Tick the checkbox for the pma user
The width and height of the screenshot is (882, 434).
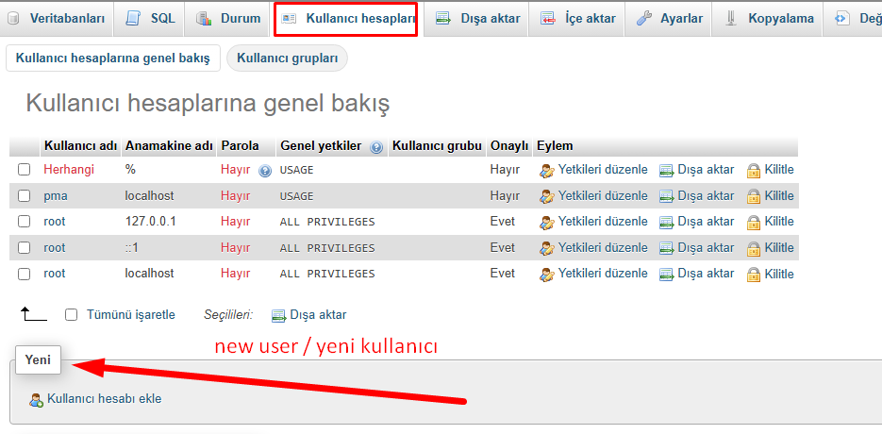(24, 196)
